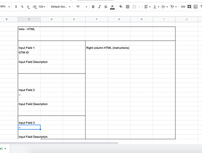The width and height of the screenshot is (202, 153).
Task: Format the cell as currency
Action: click(16, 7)
